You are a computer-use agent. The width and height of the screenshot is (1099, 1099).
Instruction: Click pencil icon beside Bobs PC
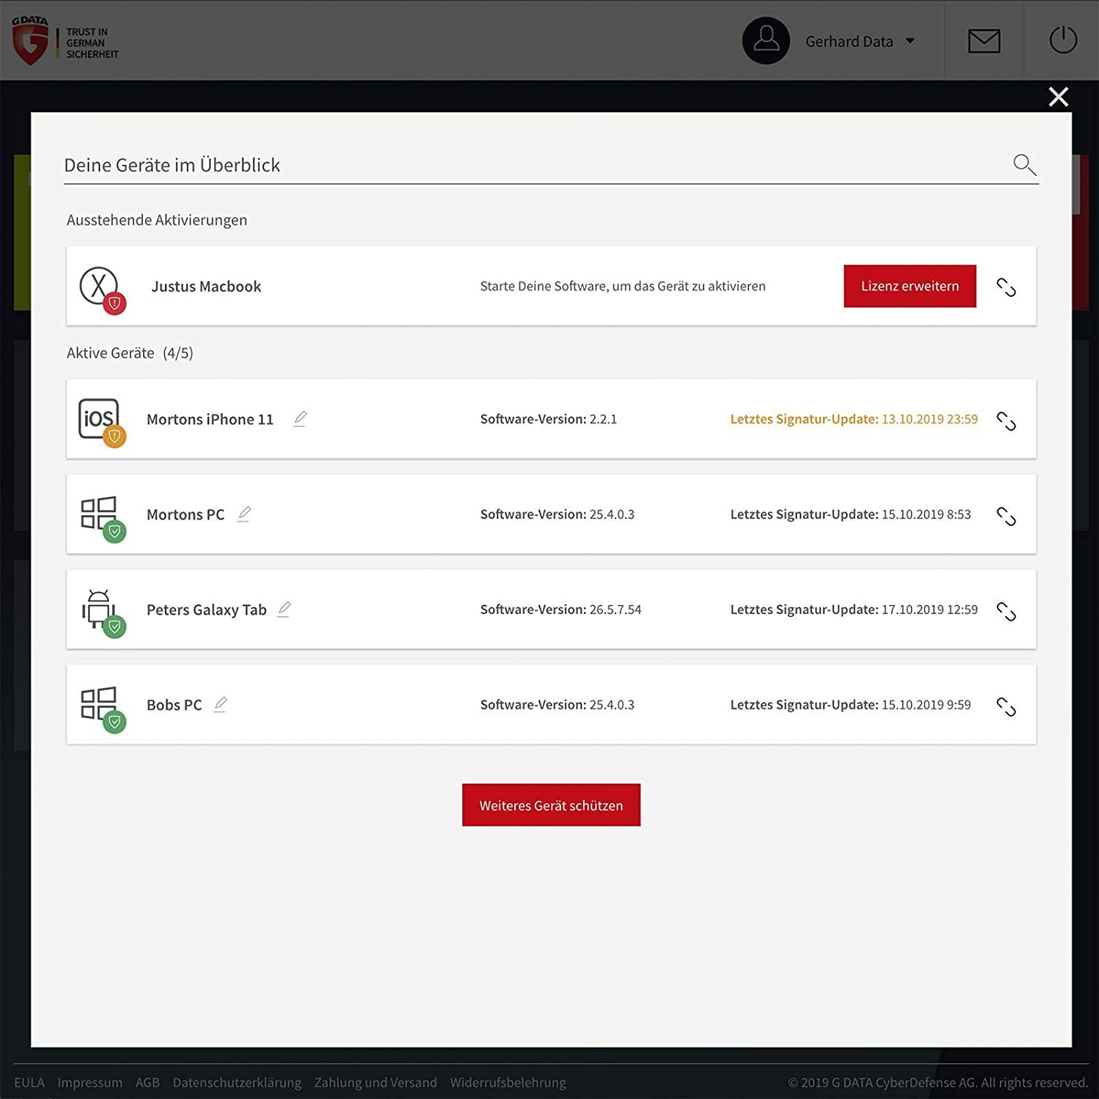pyautogui.click(x=220, y=705)
